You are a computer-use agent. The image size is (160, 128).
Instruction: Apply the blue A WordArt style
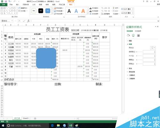coord(76,11)
